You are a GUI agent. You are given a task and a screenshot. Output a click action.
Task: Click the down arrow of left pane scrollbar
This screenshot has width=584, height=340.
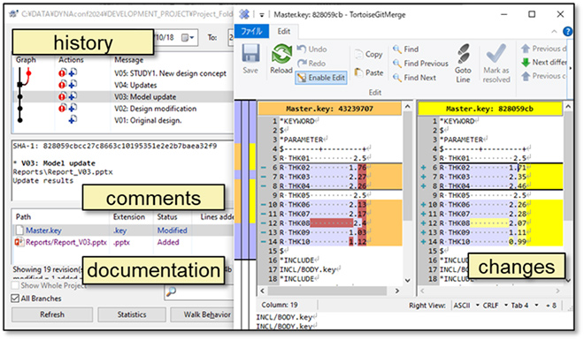[408, 280]
